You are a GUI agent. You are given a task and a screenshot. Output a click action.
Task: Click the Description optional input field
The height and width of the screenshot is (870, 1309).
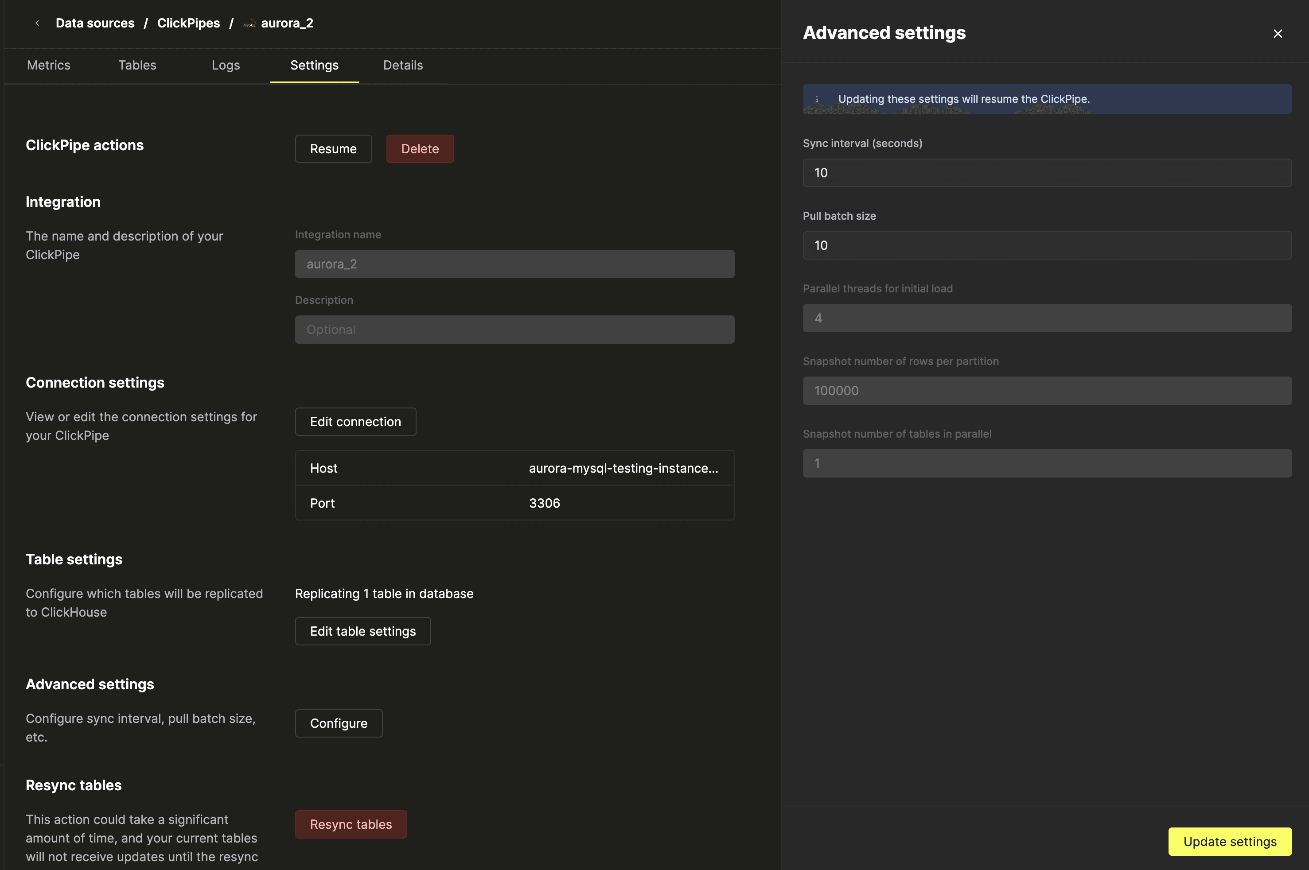(x=514, y=330)
